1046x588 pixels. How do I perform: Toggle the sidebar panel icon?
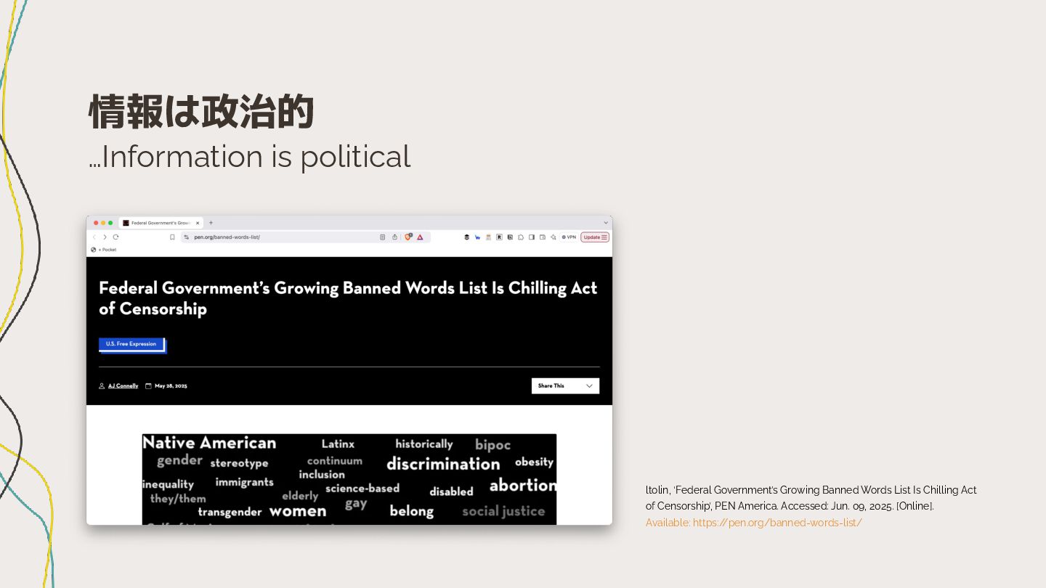click(532, 237)
